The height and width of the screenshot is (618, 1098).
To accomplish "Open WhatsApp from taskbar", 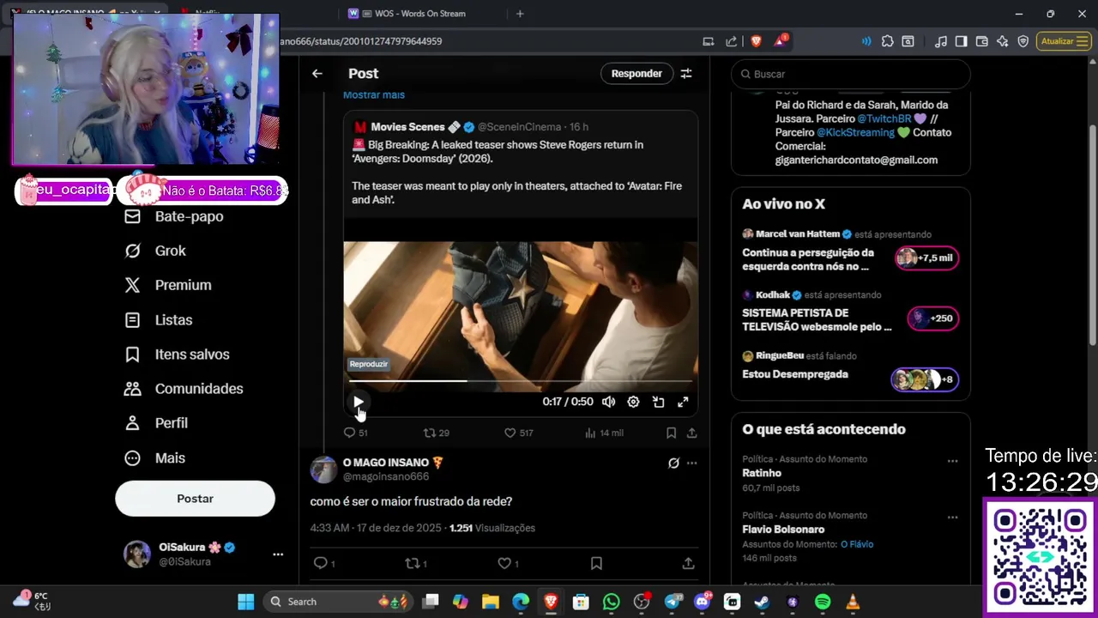I will tap(611, 602).
